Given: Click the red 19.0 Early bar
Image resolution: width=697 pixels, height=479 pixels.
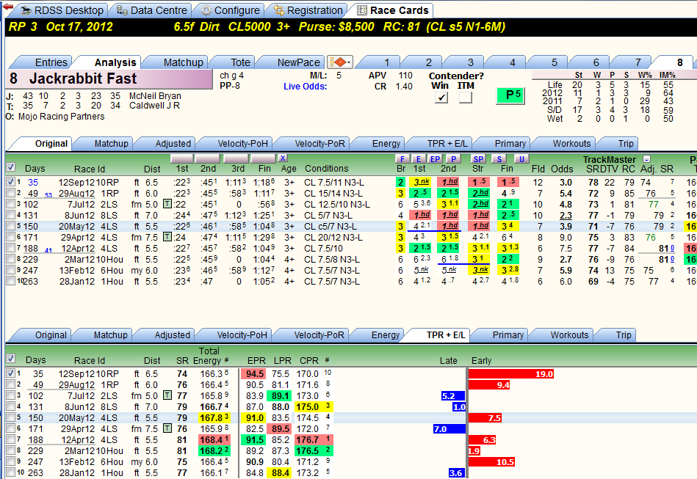Looking at the screenshot, I should pyautogui.click(x=511, y=374).
